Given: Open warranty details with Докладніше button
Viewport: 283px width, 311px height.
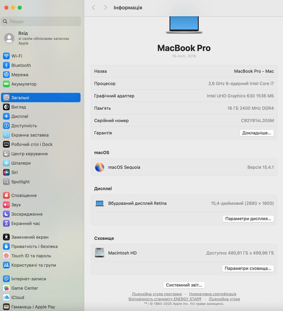Looking at the screenshot, I should 257,133.
